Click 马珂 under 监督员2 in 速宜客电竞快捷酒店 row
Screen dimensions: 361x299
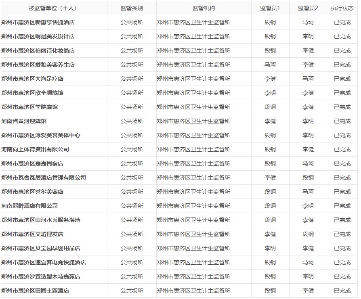tap(308, 262)
